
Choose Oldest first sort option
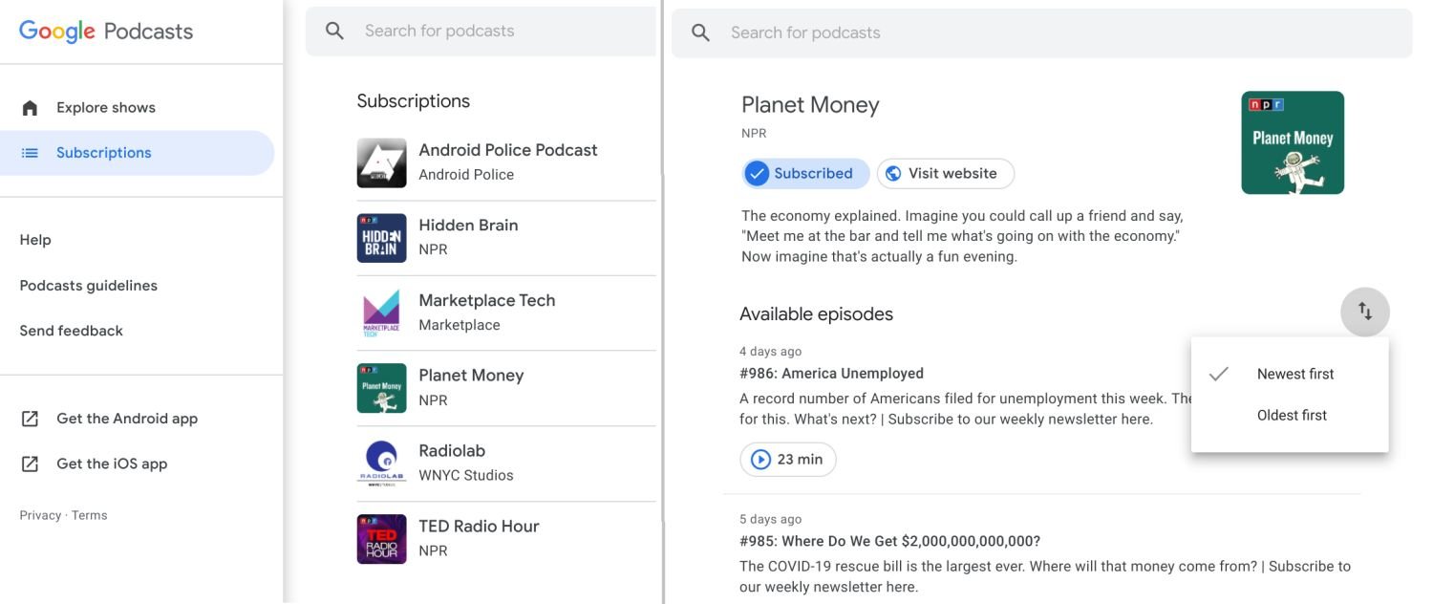(x=1292, y=416)
